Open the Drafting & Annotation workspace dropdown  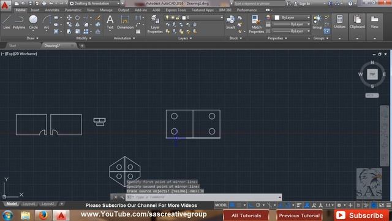tap(94, 4)
